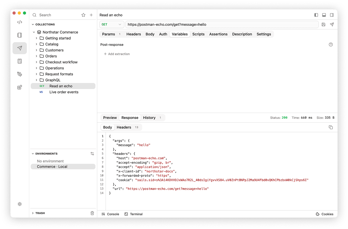The height and width of the screenshot is (229, 348).
Task: Switch to the request Body tab beside Auth
Action: click(150, 34)
